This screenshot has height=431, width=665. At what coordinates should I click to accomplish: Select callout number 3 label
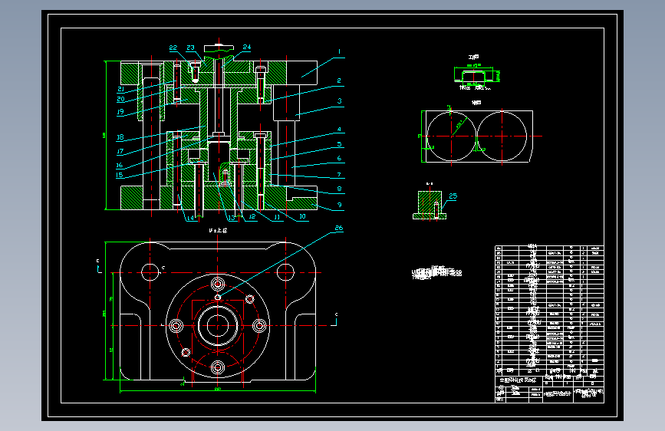(339, 101)
